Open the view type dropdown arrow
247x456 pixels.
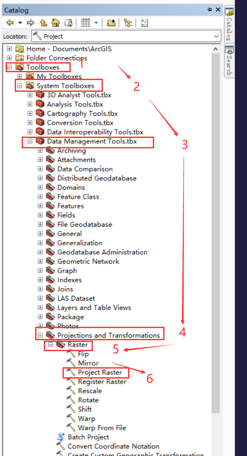pos(96,22)
